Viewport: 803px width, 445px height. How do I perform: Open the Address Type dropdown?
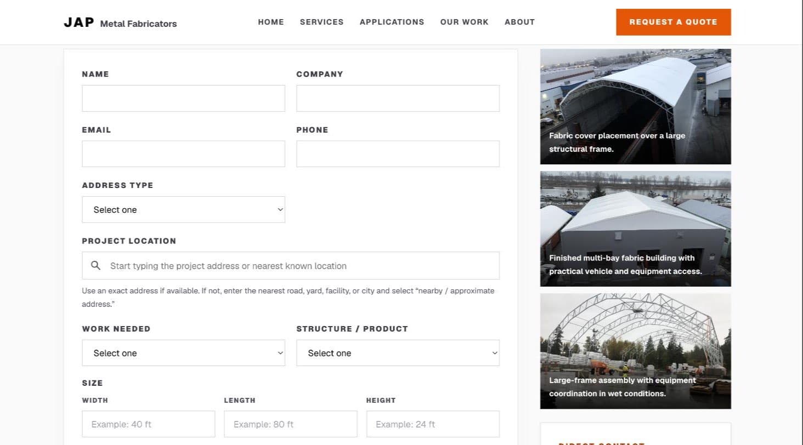(x=183, y=209)
